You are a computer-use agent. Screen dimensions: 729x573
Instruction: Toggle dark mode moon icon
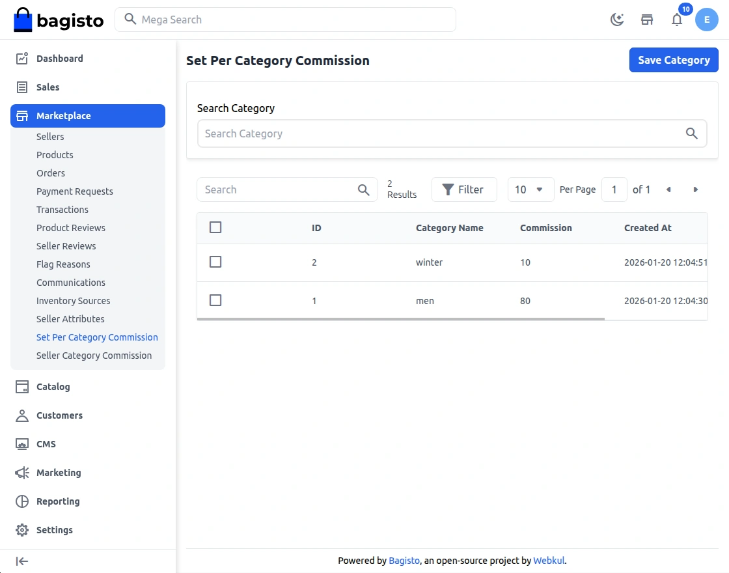[616, 20]
